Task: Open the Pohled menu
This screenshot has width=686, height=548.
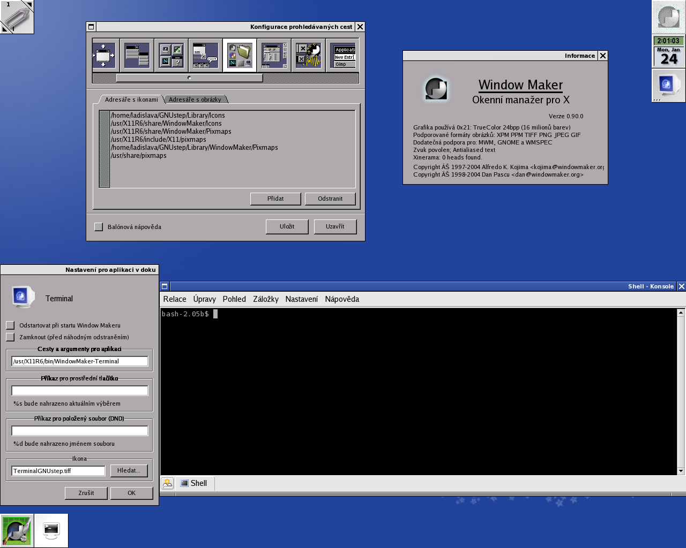Action: (234, 299)
